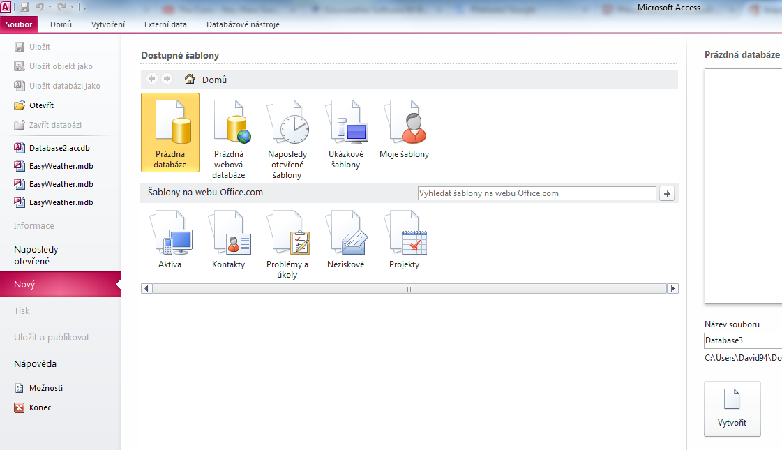Click the forward navigation arrow
The width and height of the screenshot is (782, 450).
click(167, 79)
